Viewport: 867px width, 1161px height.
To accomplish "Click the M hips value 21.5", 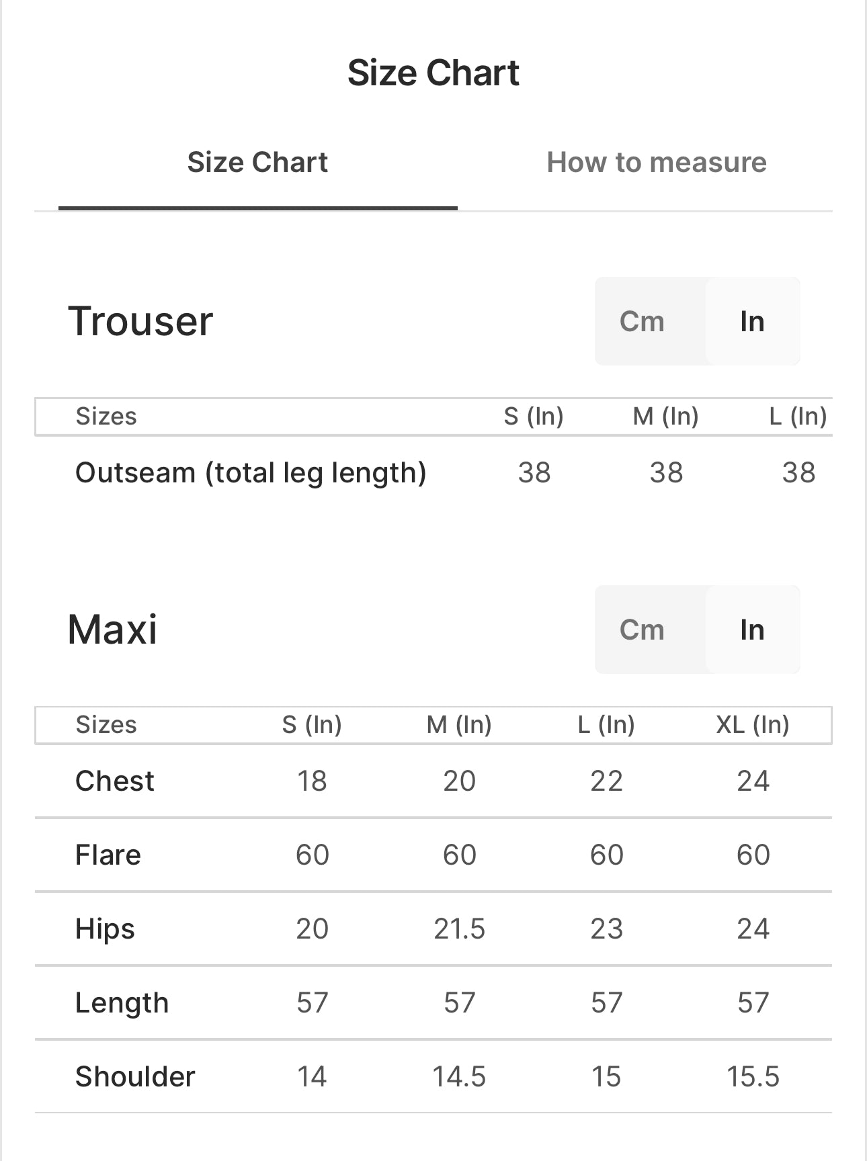I will [x=459, y=929].
